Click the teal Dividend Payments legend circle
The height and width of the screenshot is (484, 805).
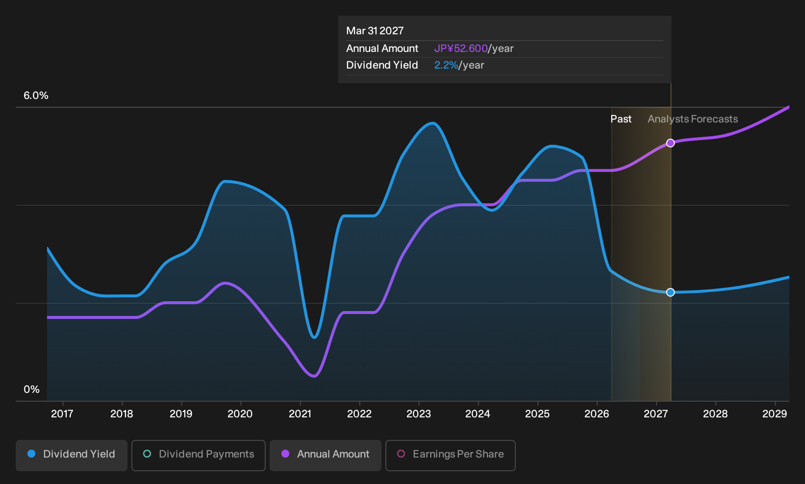coord(147,454)
